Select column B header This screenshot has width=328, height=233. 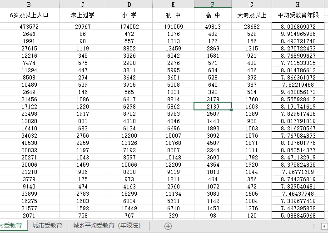click(x=29, y=4)
